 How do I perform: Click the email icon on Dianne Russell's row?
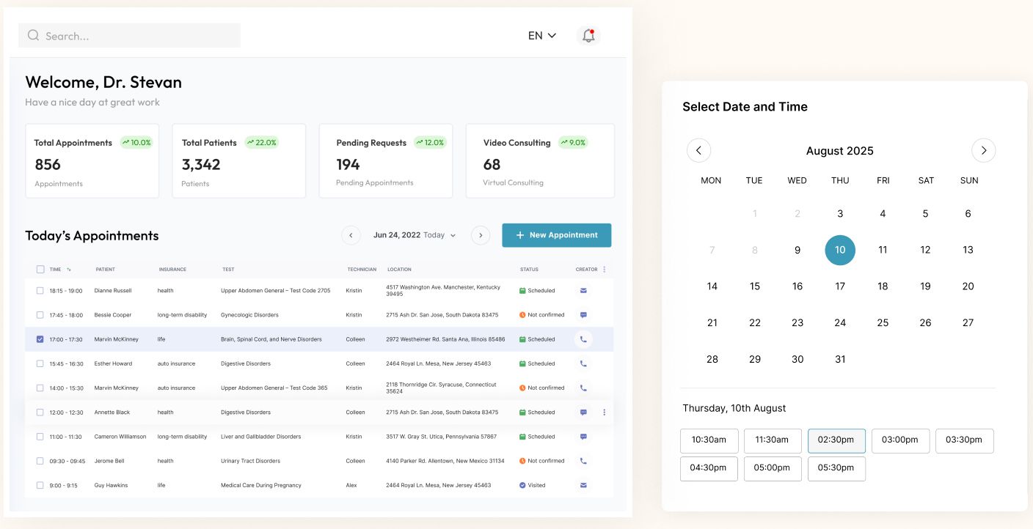[x=583, y=290]
